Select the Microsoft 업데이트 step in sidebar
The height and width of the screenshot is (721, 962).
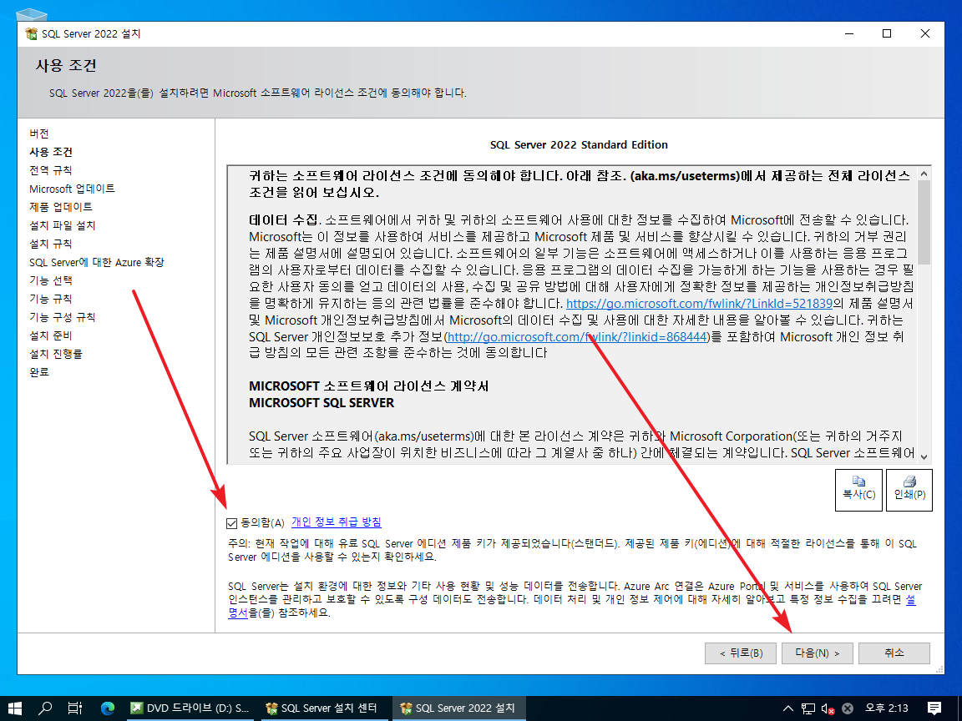(x=72, y=189)
